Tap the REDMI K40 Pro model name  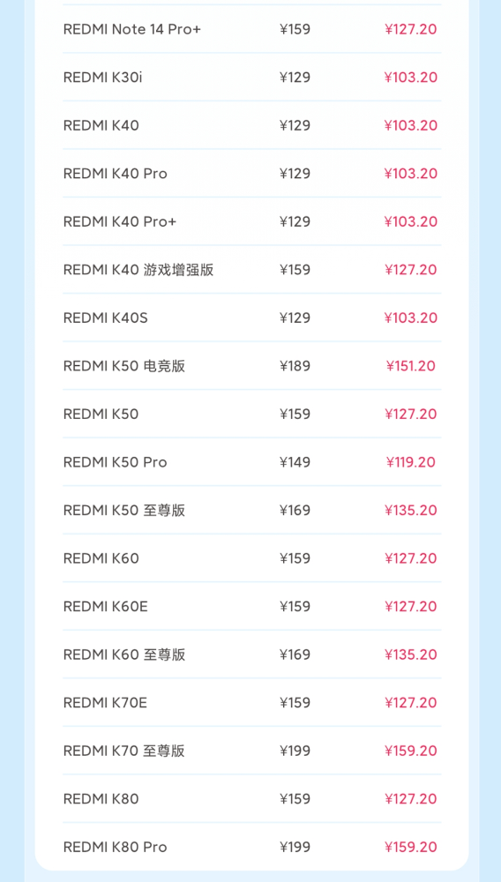point(116,174)
